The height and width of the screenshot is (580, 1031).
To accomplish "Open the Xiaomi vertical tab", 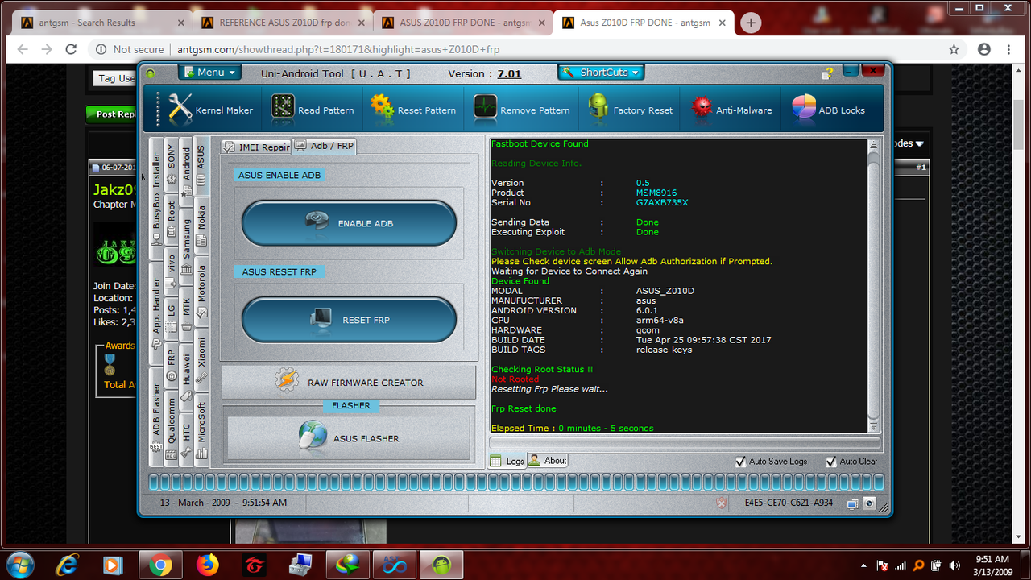I will click(201, 359).
